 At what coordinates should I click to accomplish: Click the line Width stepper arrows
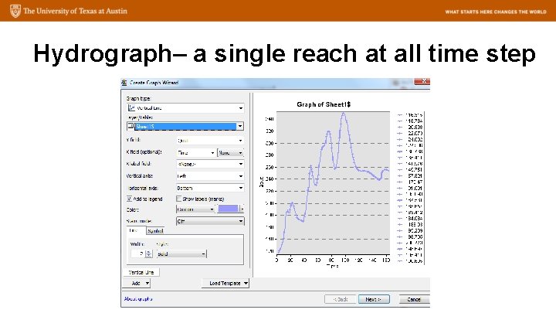point(149,253)
